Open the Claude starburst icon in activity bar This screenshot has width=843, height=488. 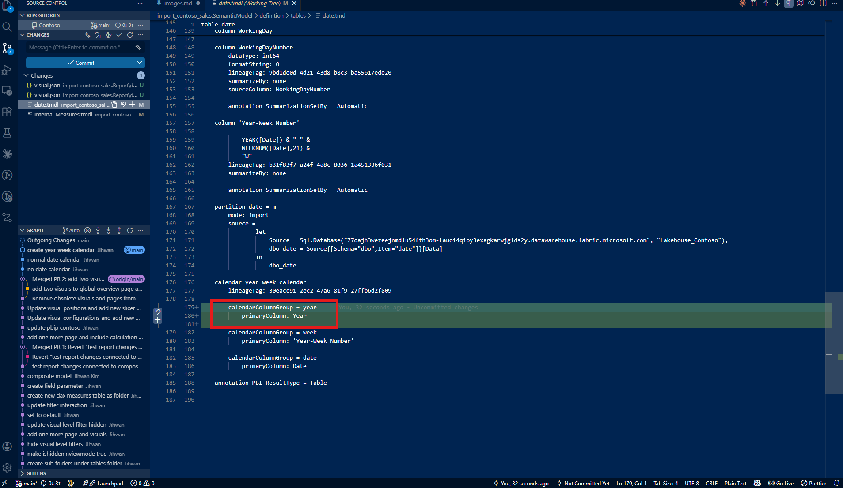[x=7, y=154]
